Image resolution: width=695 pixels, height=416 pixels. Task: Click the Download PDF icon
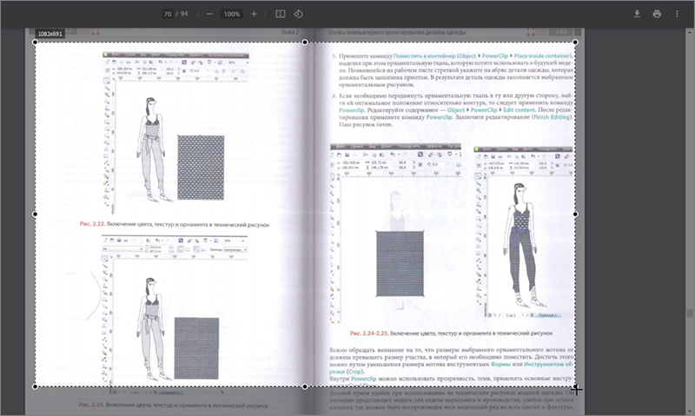[x=637, y=14]
